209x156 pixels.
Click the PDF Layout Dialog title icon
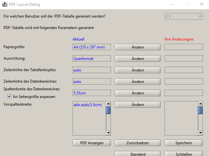click(5, 4)
